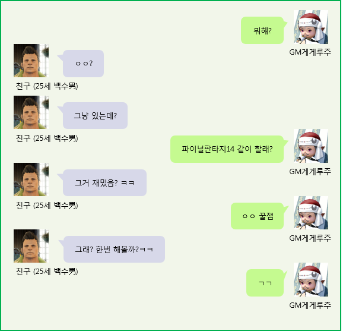This screenshot has width=346, height=331.
Task: Click 친구 (25세 백수男) name under last friend avatar
Action: 47,272
